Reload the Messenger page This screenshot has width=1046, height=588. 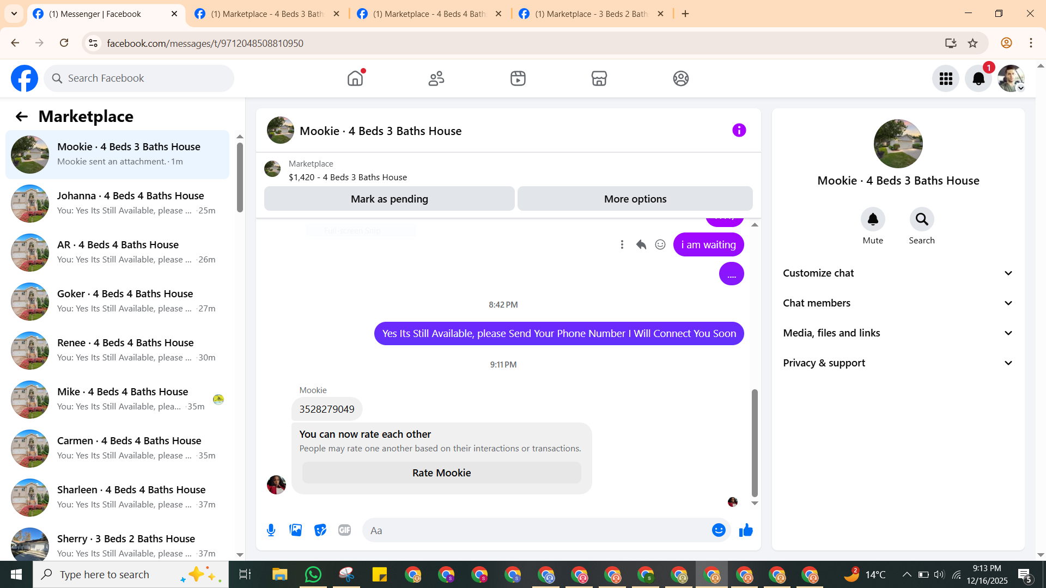tap(64, 43)
